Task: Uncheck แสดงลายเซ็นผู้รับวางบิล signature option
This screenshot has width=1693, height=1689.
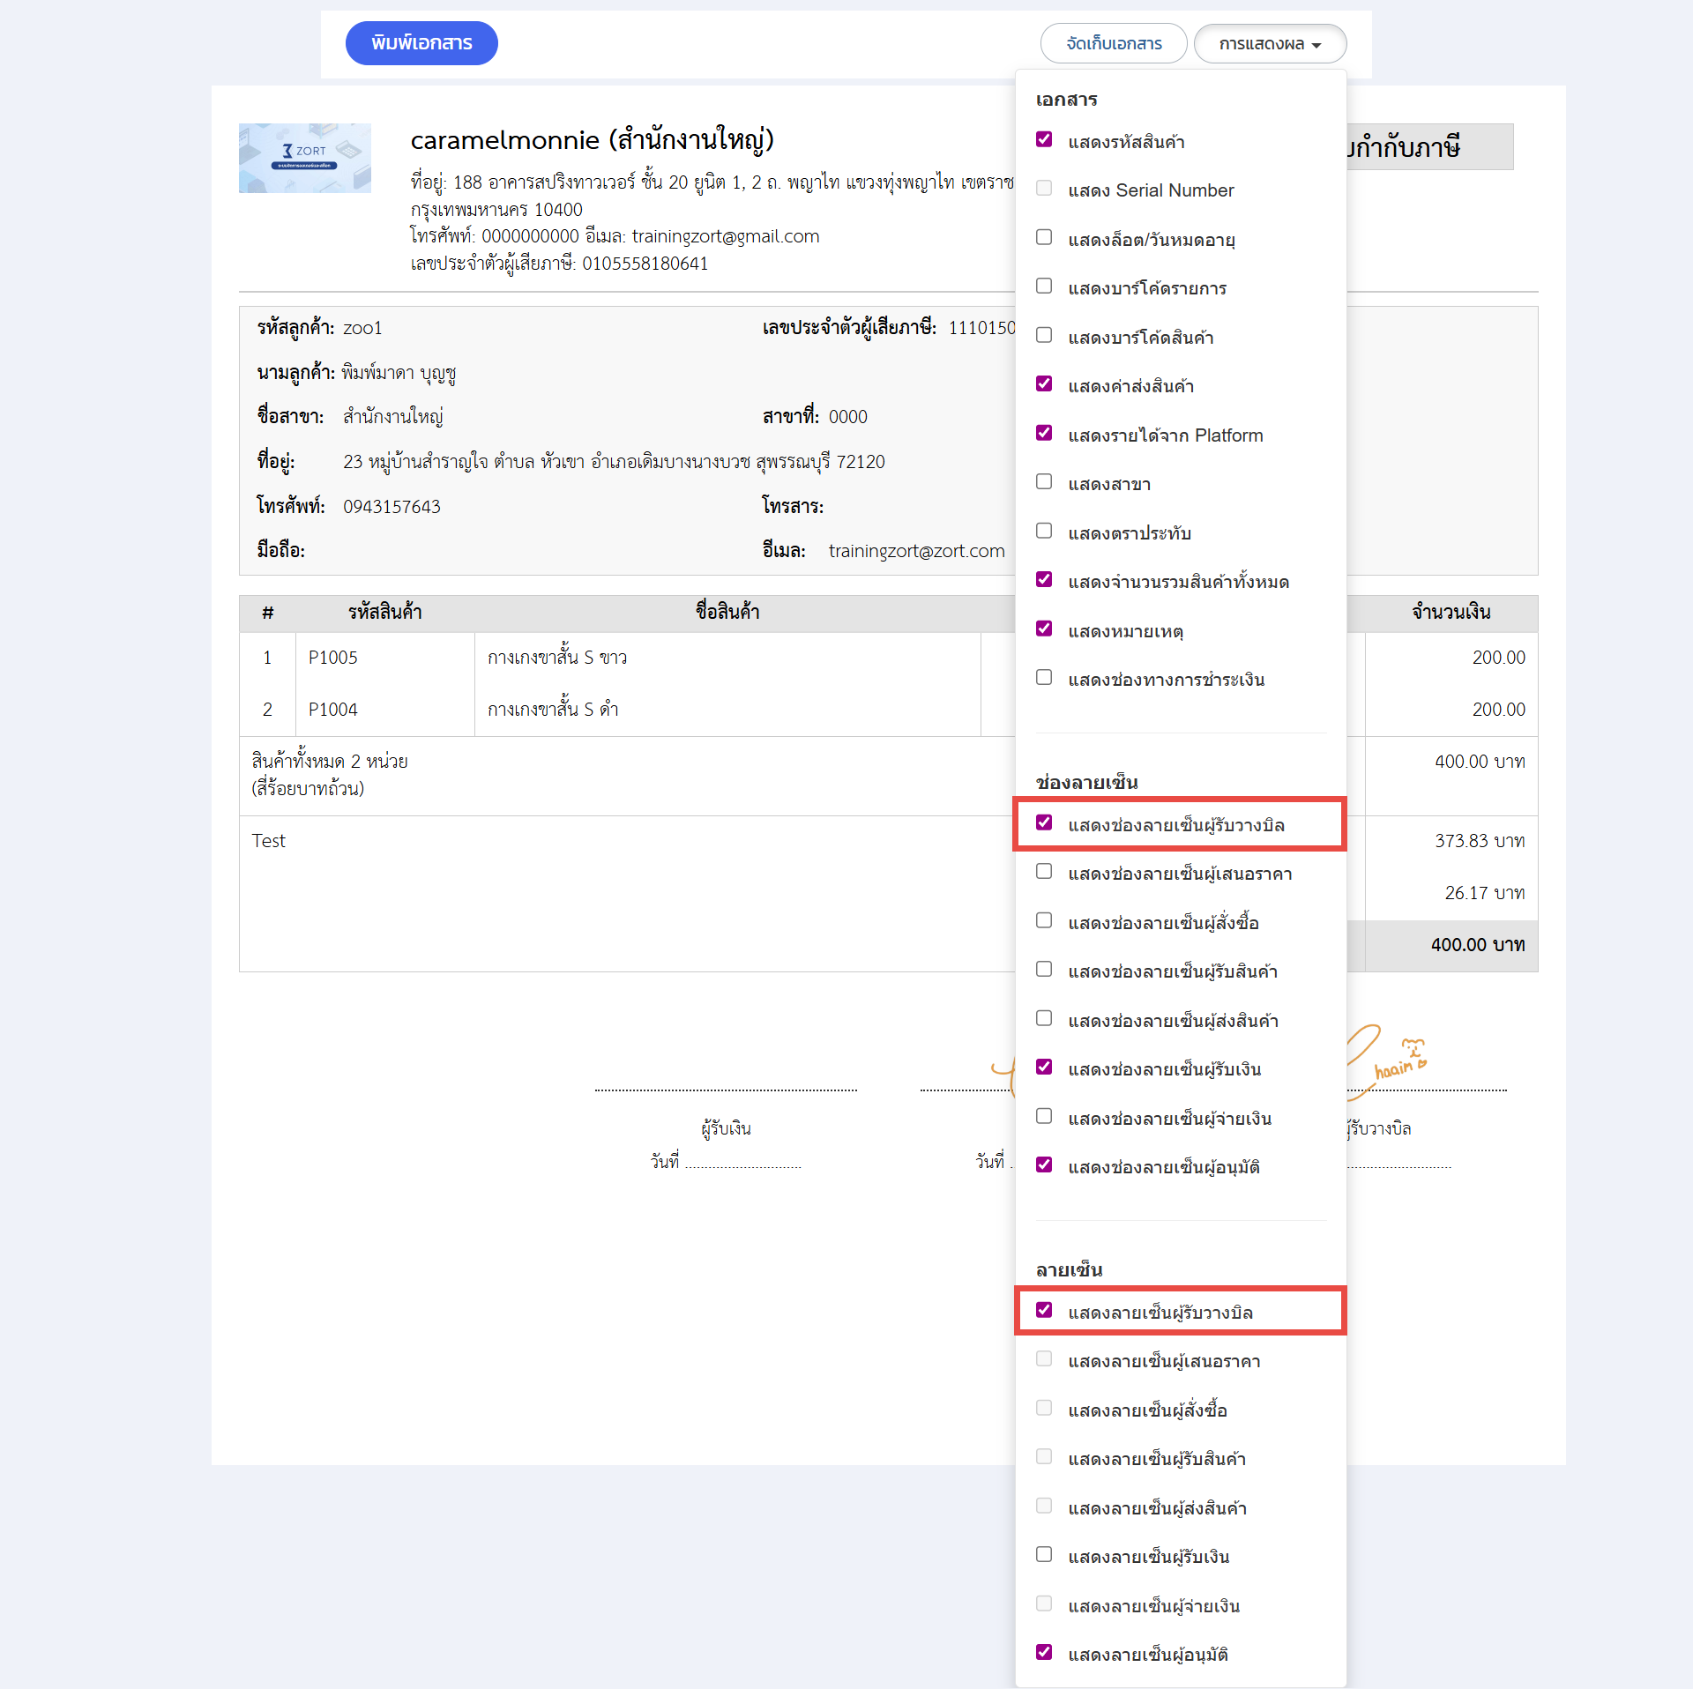Action: coord(1044,1311)
